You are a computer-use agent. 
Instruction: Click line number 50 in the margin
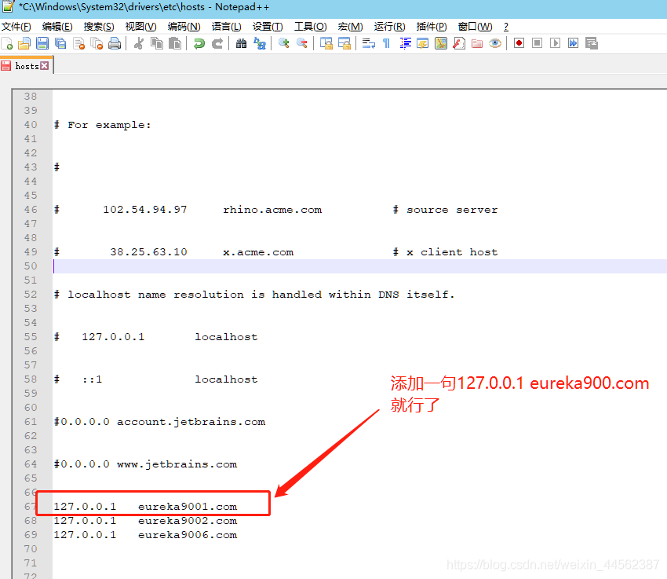pyautogui.click(x=31, y=266)
